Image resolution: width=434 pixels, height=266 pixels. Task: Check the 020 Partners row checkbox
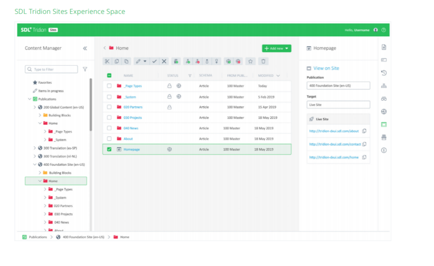109,107
